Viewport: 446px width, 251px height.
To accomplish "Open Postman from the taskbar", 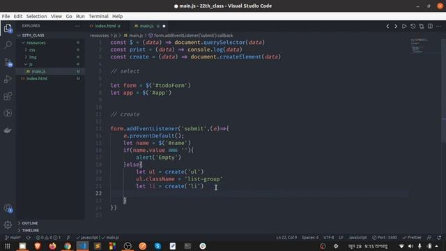I will (143, 246).
